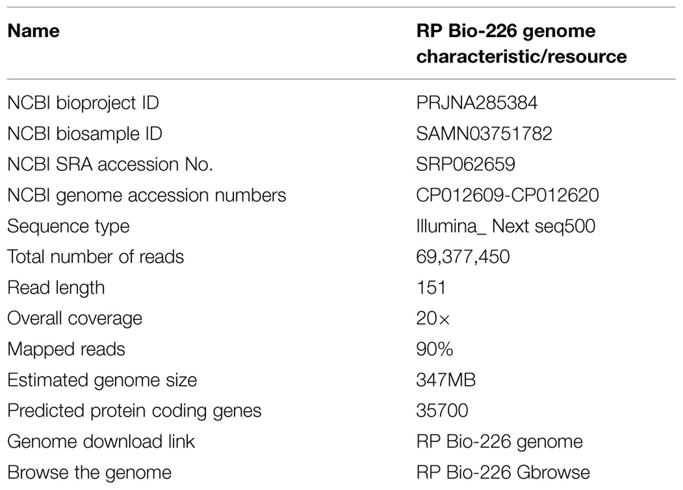The width and height of the screenshot is (683, 490).
Task: Select the 20× overall coverage value
Action: point(433,318)
